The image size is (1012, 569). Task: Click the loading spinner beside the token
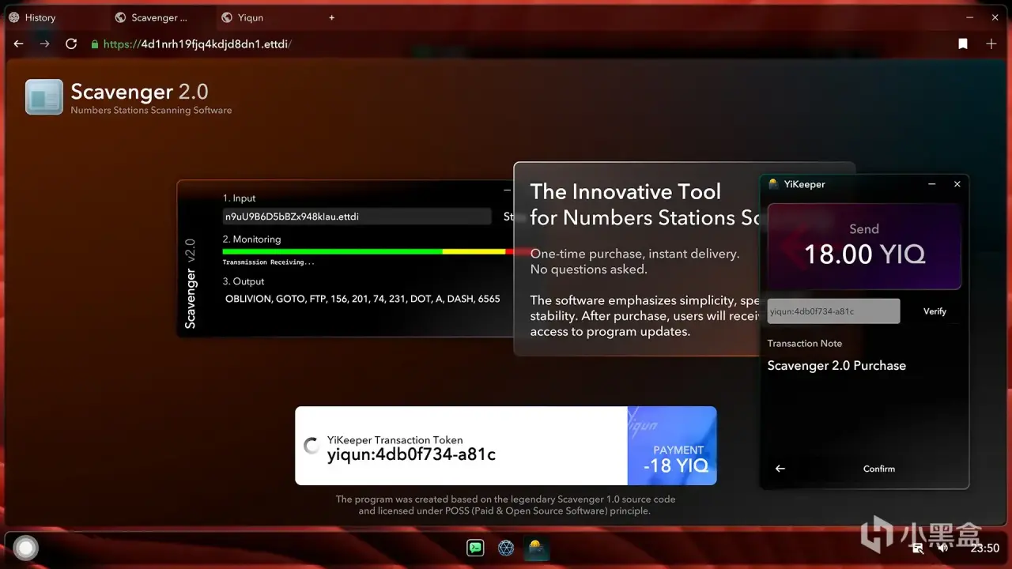coord(312,446)
